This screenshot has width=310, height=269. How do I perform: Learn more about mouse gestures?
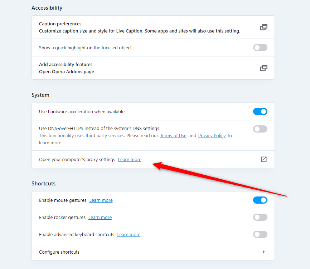coord(101,200)
